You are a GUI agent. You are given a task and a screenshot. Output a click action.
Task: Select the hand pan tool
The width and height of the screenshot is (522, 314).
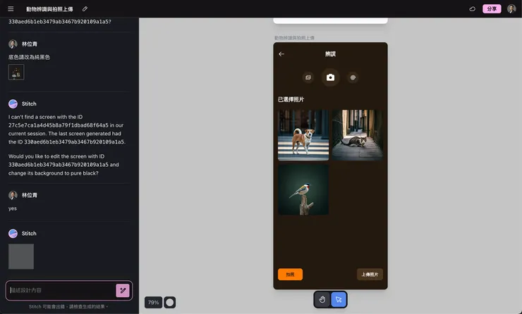coord(322,299)
